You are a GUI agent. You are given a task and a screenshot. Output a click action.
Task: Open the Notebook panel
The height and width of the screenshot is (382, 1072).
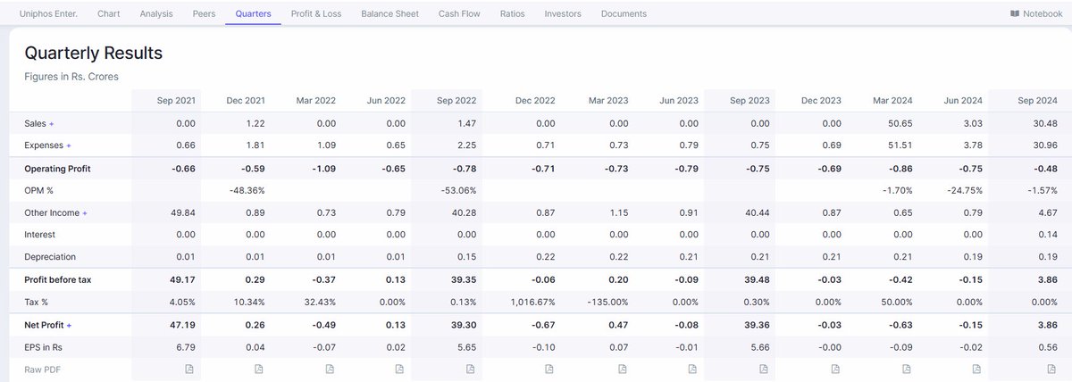1035,14
